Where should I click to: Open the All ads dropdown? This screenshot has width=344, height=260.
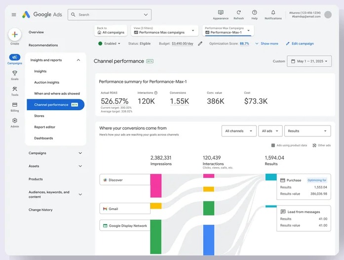270,131
